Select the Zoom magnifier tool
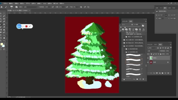The image size is (178, 100). pos(1,40)
